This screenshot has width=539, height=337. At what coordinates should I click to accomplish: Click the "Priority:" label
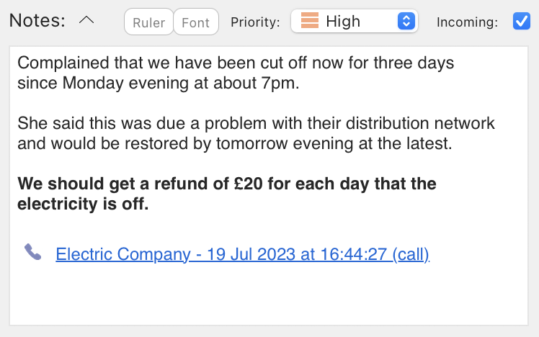coord(255,22)
